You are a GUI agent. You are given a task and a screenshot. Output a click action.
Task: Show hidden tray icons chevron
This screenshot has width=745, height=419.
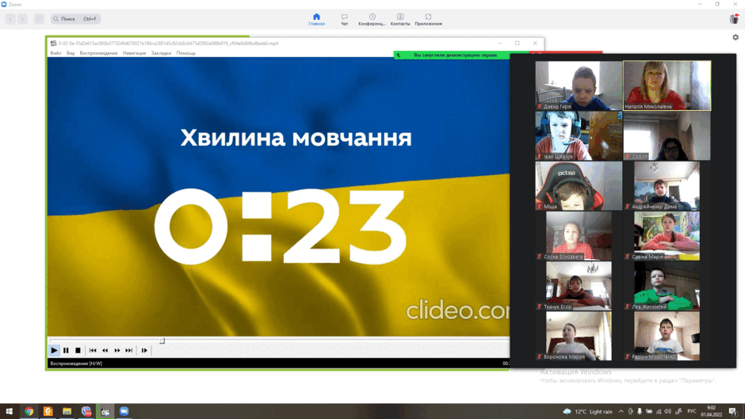(x=621, y=411)
